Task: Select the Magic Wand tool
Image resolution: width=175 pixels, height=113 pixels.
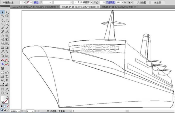Action: [x=2, y=16]
